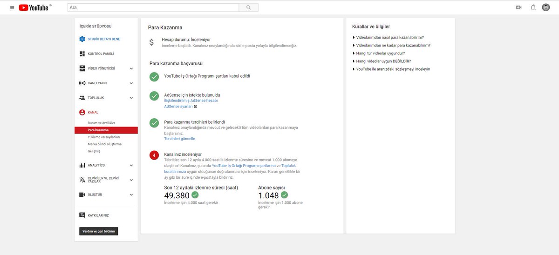559x255 pixels.
Task: Open Marka bilinci oluşturma submenu item
Action: coord(104,144)
